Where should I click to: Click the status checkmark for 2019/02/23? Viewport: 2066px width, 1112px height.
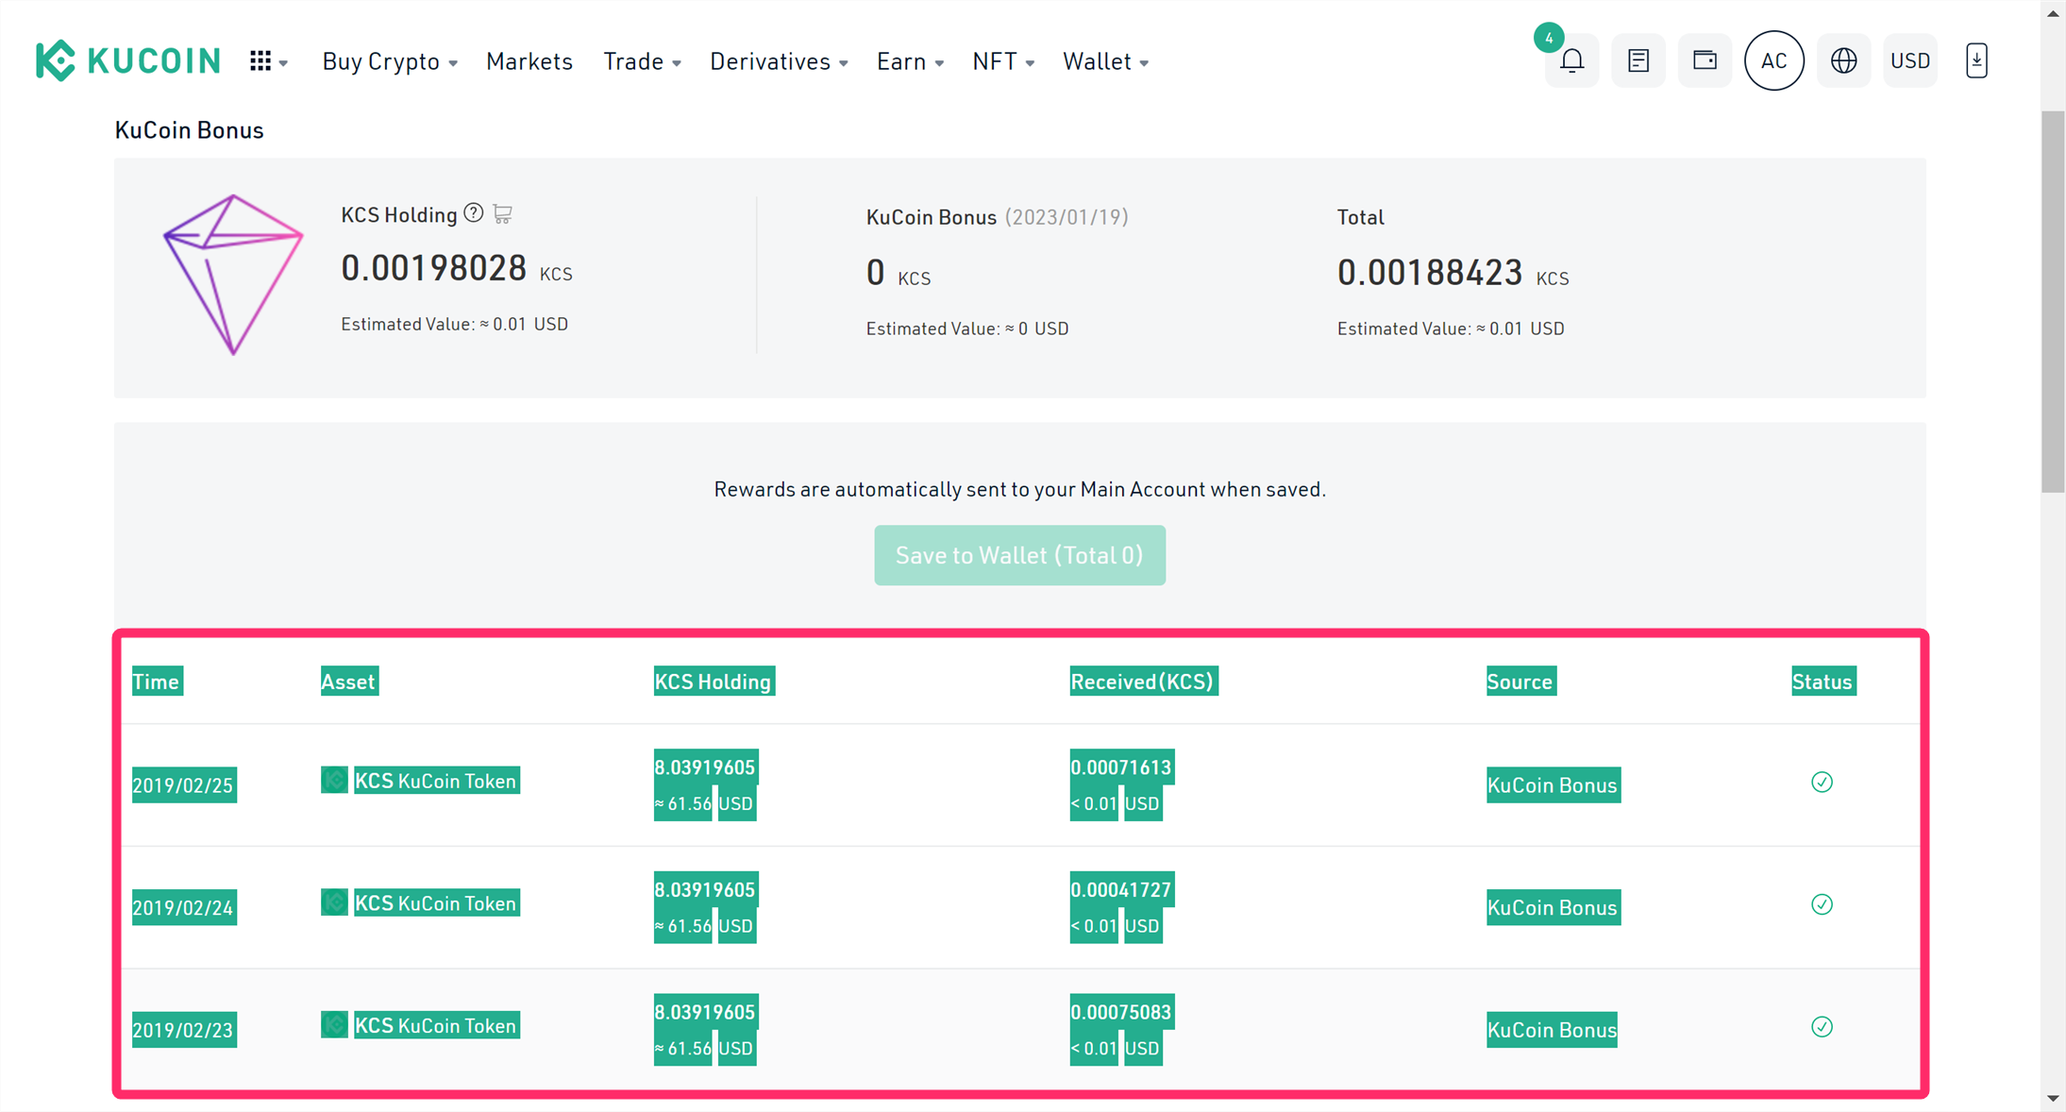coord(1822,1027)
